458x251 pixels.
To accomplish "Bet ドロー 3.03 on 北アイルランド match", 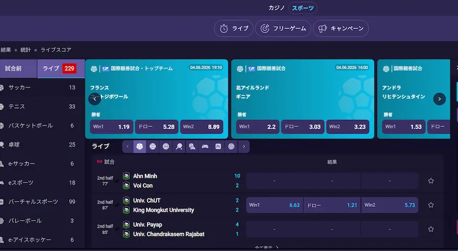I will (303, 127).
